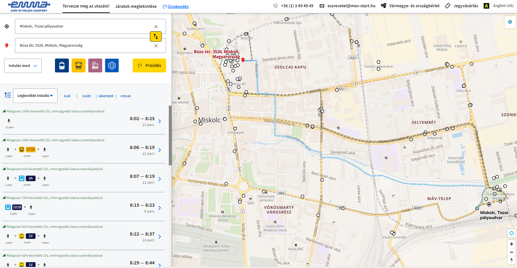Click the Újrakezdés restart link
This screenshot has width=517, height=268.
click(x=176, y=7)
